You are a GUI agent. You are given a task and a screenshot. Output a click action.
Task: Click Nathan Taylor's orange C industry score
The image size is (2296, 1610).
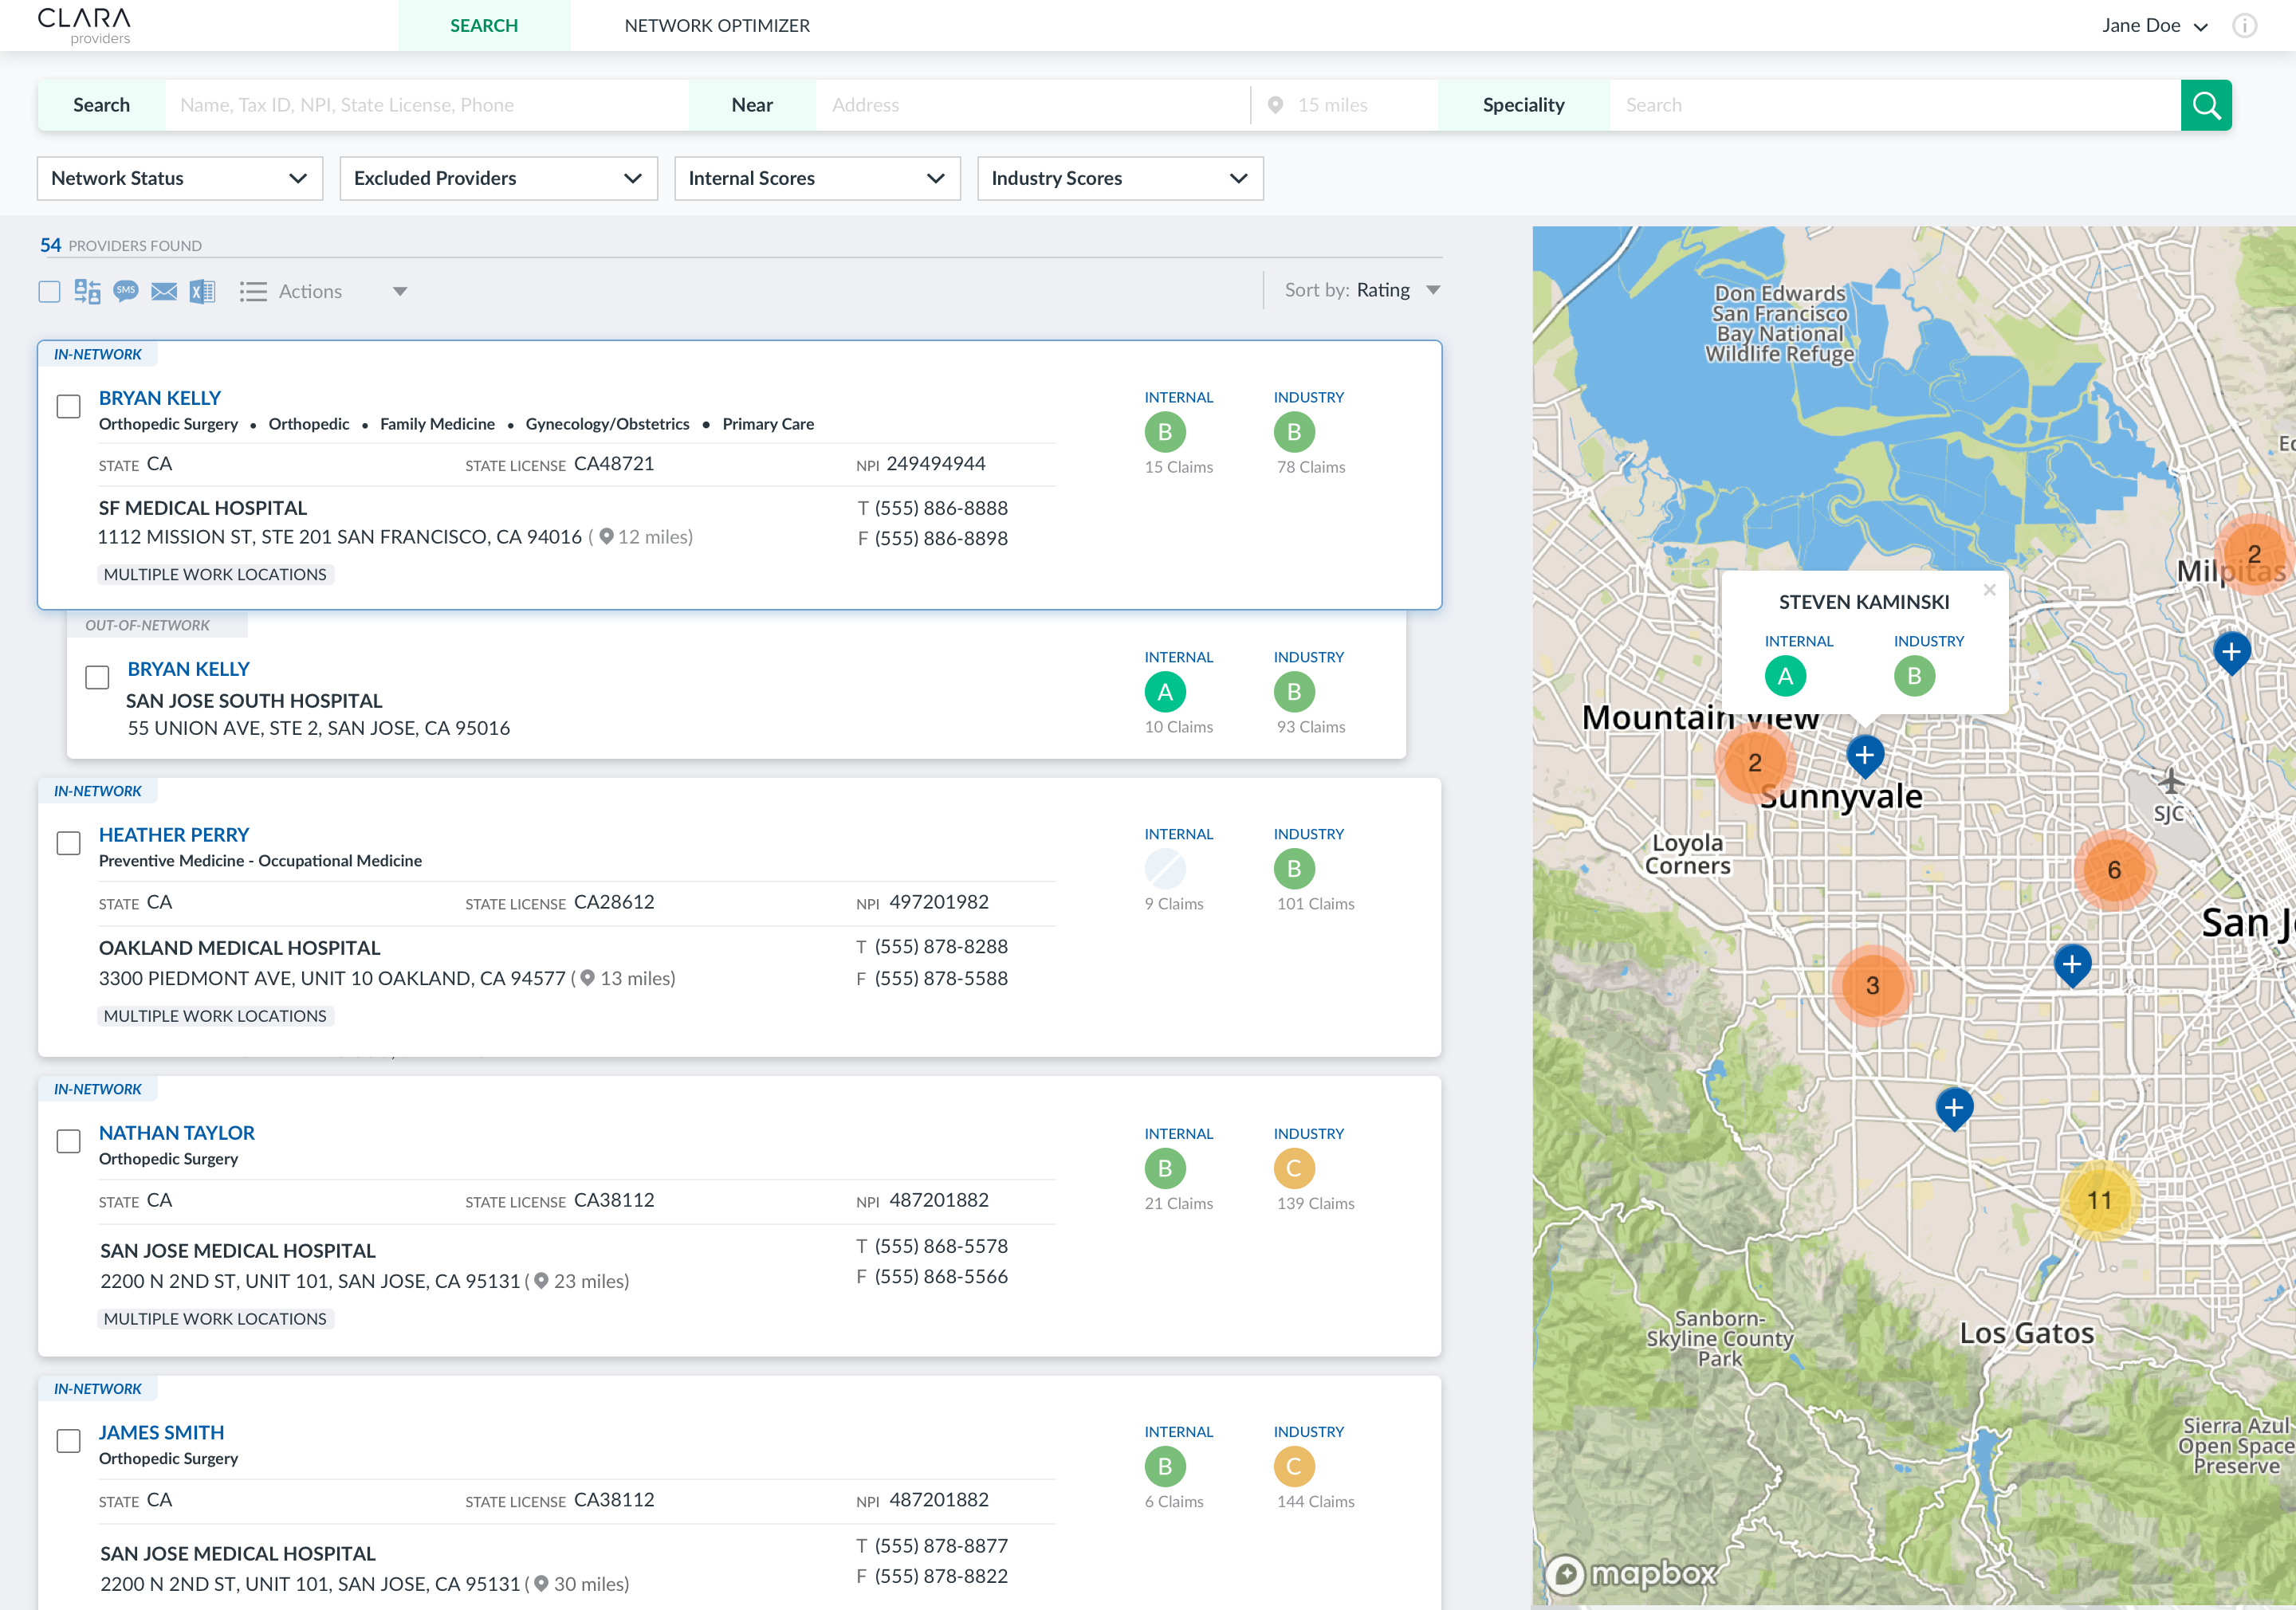click(1294, 1169)
